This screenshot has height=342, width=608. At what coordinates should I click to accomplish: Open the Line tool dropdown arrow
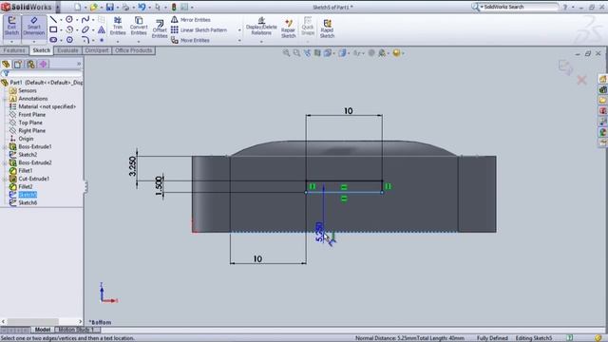pyautogui.click(x=61, y=19)
